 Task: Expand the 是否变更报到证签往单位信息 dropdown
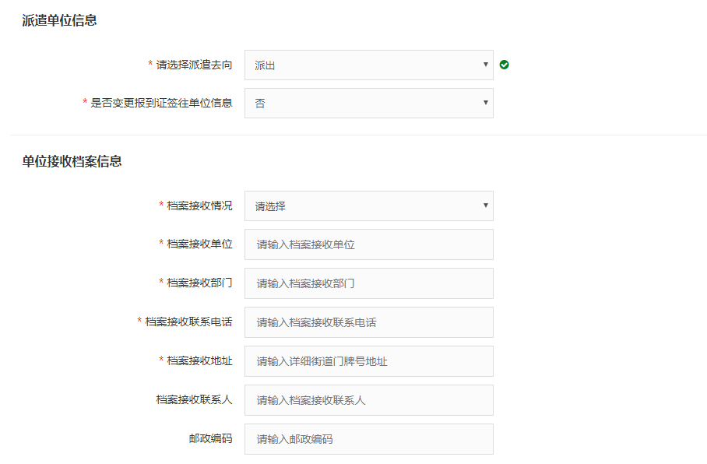point(368,103)
